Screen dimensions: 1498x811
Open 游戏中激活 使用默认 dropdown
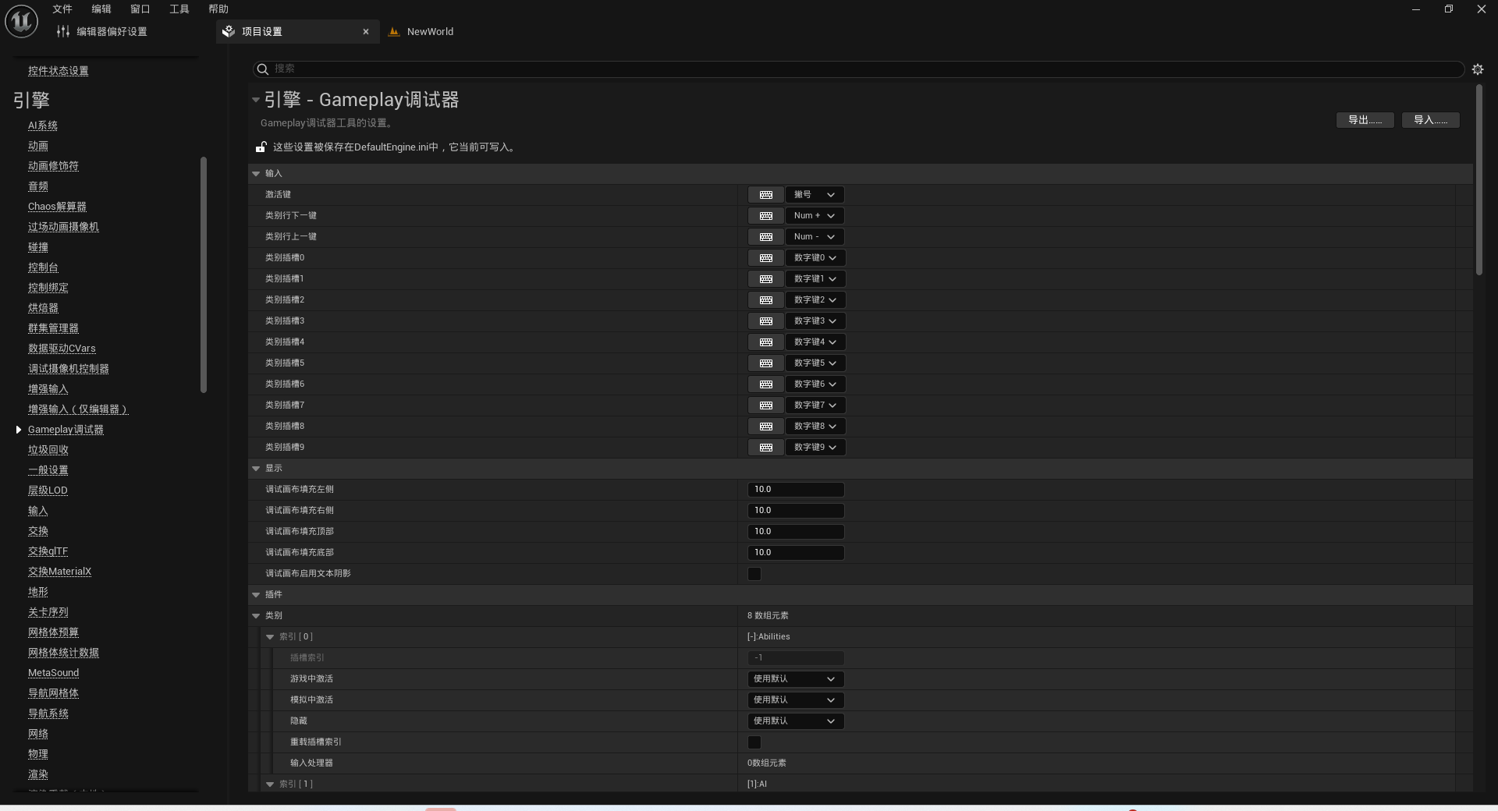point(796,679)
